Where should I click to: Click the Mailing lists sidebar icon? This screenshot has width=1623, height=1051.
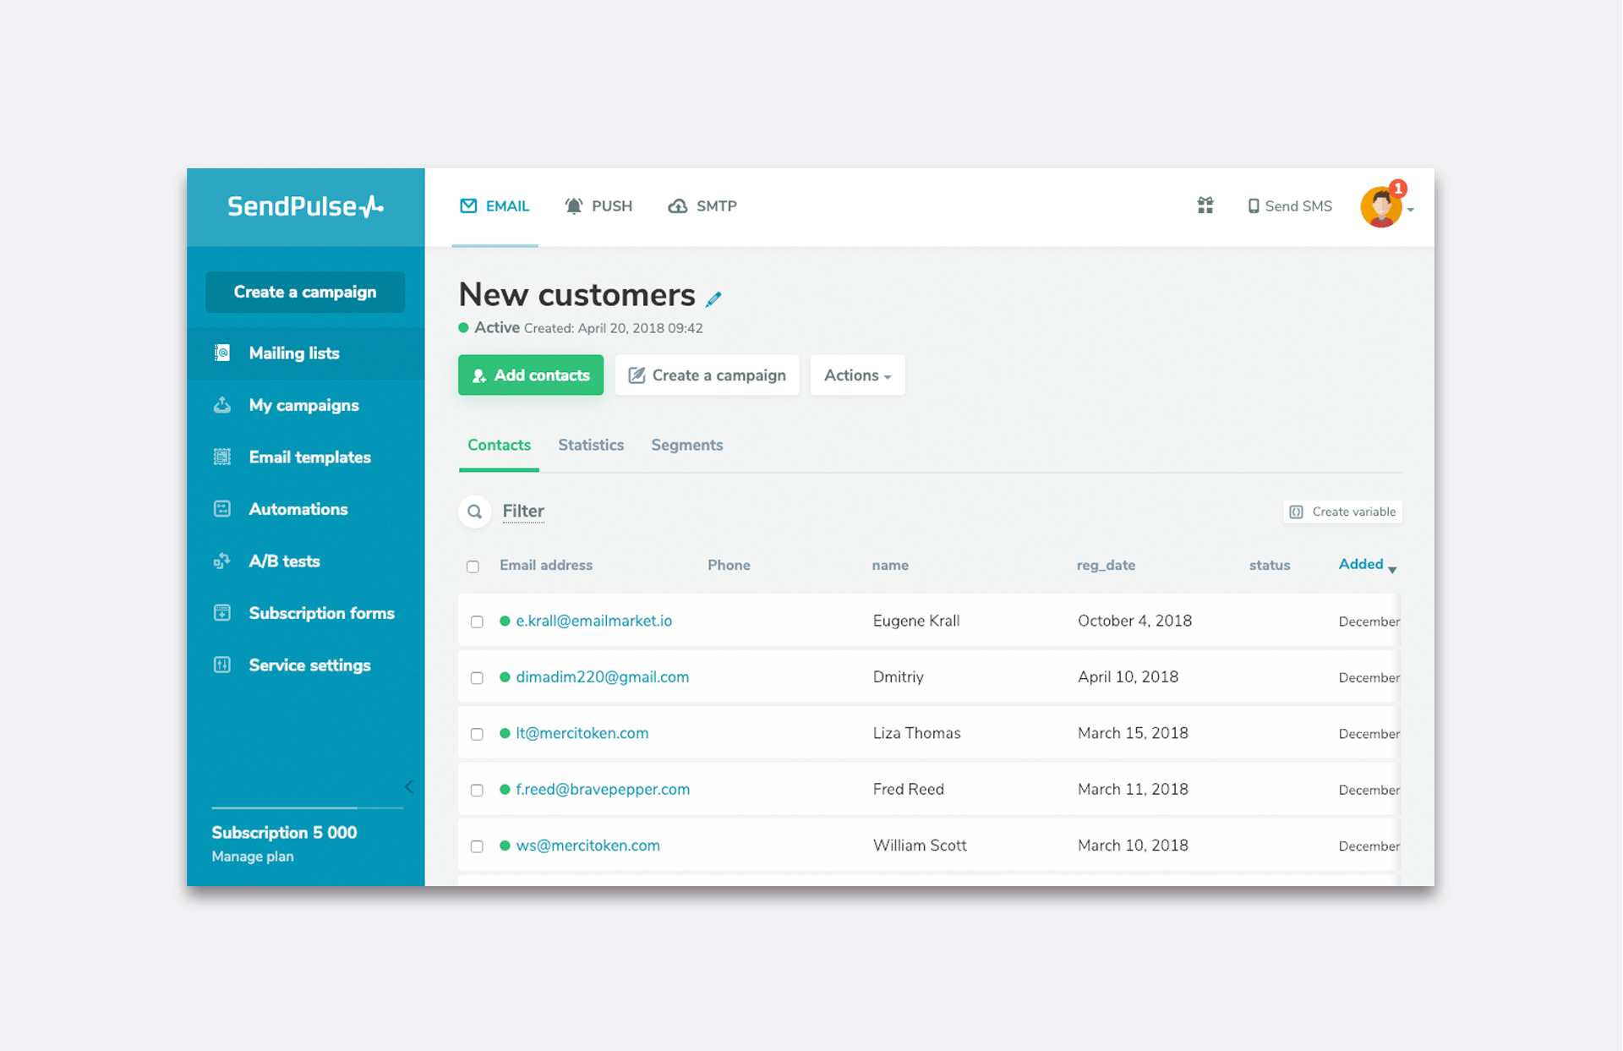tap(222, 353)
